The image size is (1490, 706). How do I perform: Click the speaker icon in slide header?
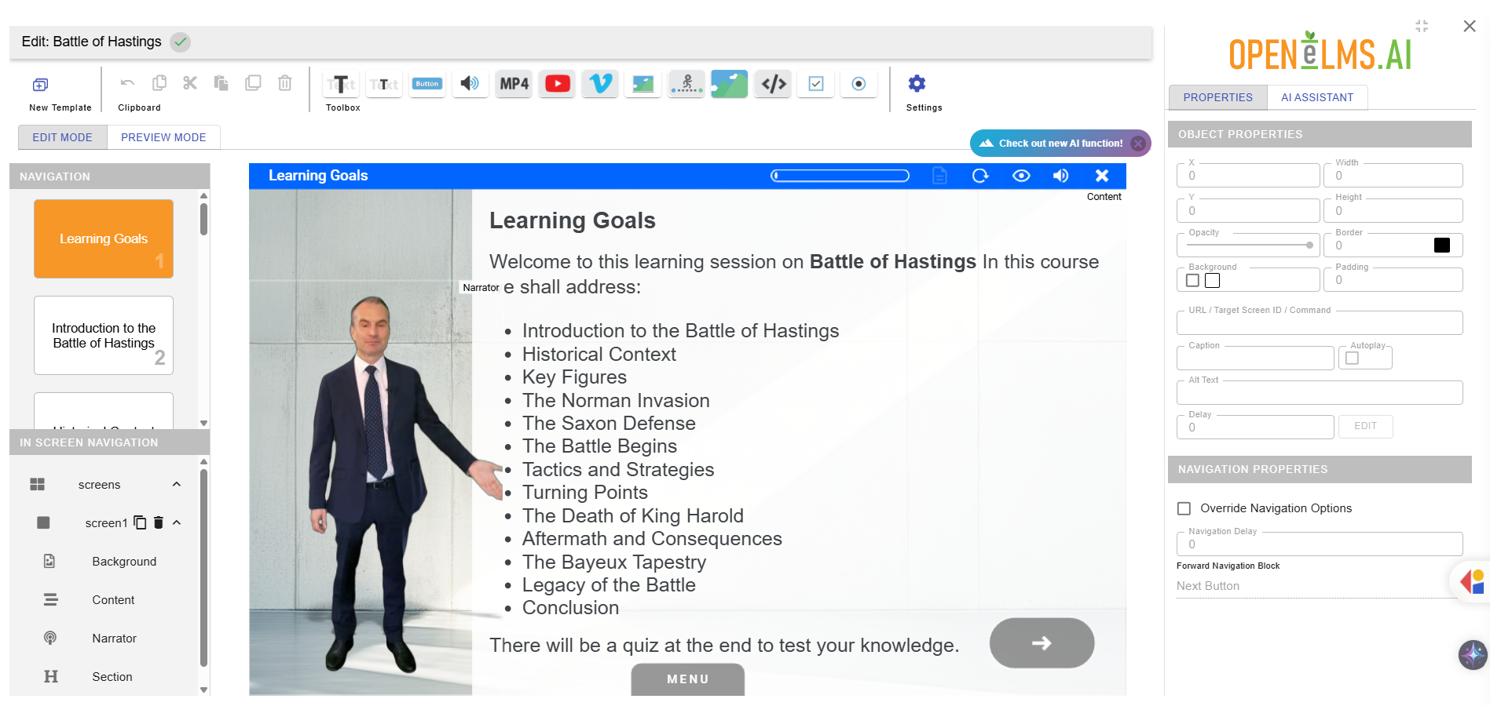pyautogui.click(x=1060, y=176)
